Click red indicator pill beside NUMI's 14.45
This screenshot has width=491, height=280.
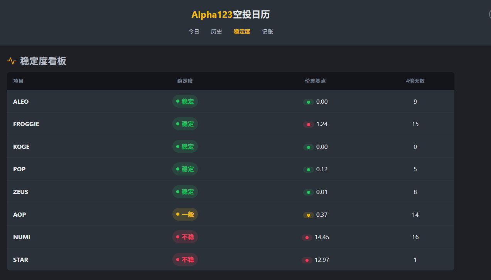307,238
